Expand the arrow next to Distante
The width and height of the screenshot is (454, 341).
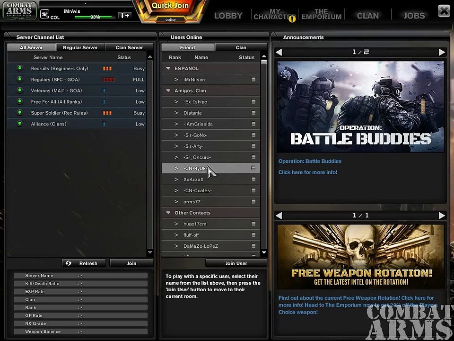click(176, 113)
